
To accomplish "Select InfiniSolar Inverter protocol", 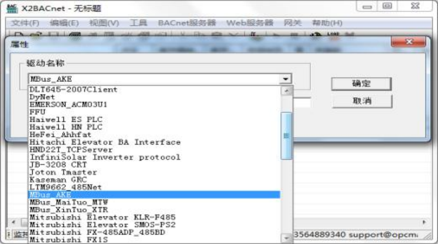I will point(154,157).
